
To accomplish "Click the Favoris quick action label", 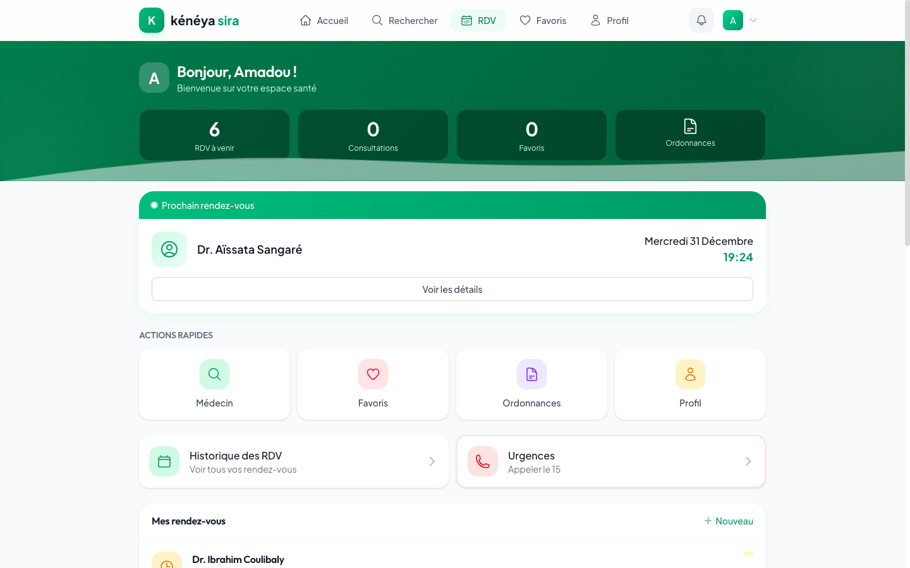I will point(373,403).
